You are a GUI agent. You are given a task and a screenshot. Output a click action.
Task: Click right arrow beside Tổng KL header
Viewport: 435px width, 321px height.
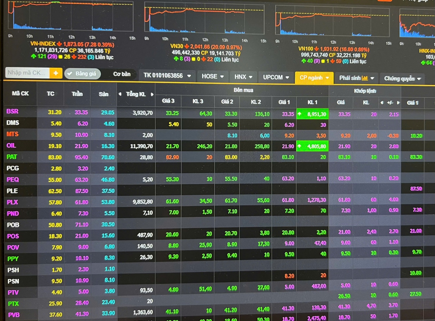pyautogui.click(x=152, y=94)
